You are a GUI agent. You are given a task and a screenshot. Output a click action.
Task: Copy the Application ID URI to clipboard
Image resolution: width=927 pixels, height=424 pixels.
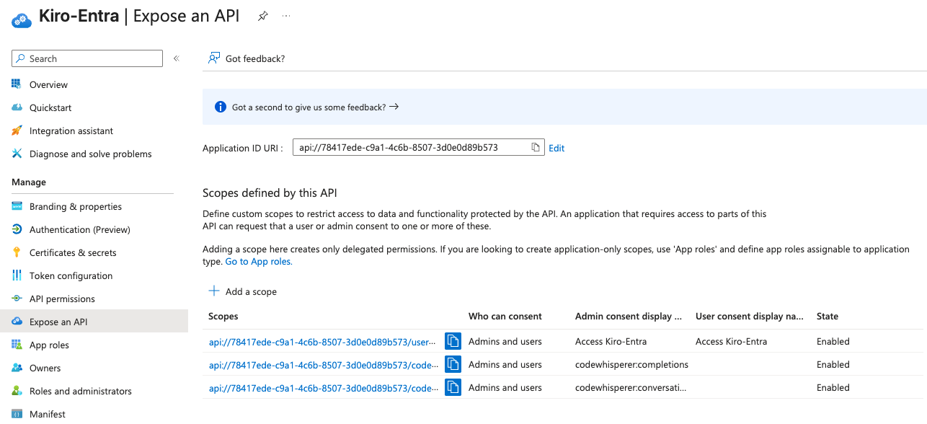[536, 148]
